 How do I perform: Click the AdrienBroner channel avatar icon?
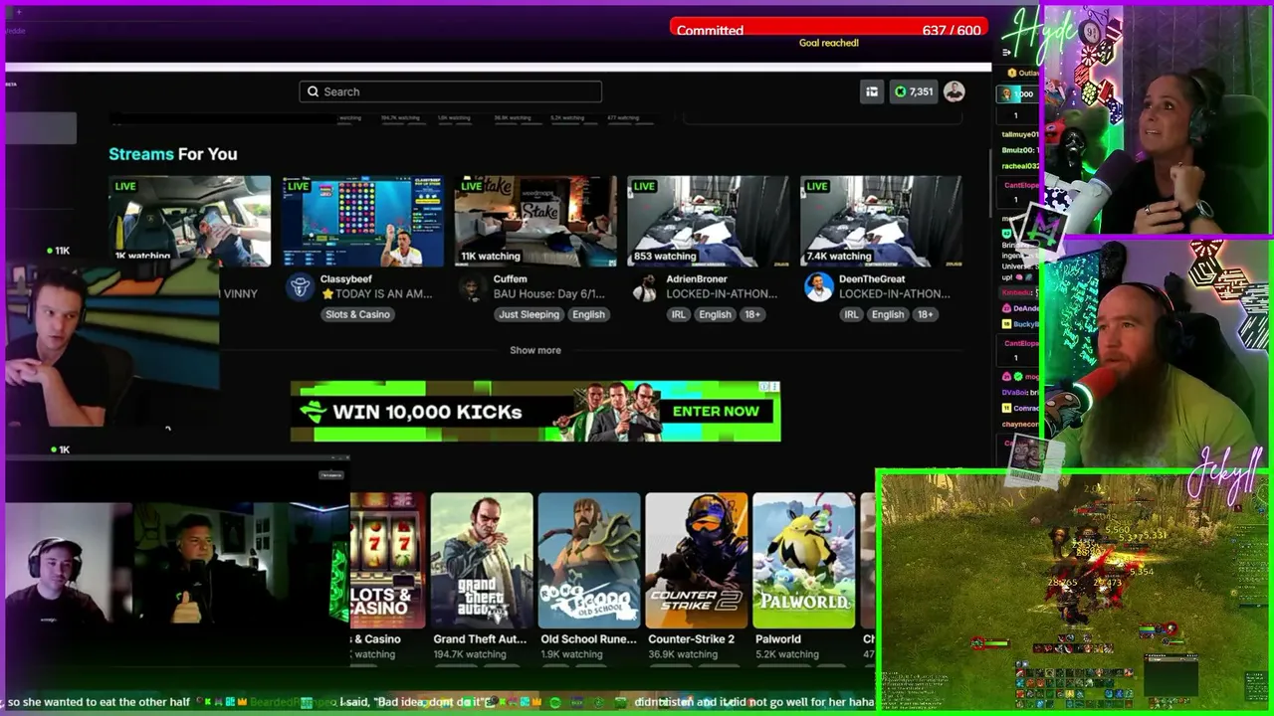646,287
